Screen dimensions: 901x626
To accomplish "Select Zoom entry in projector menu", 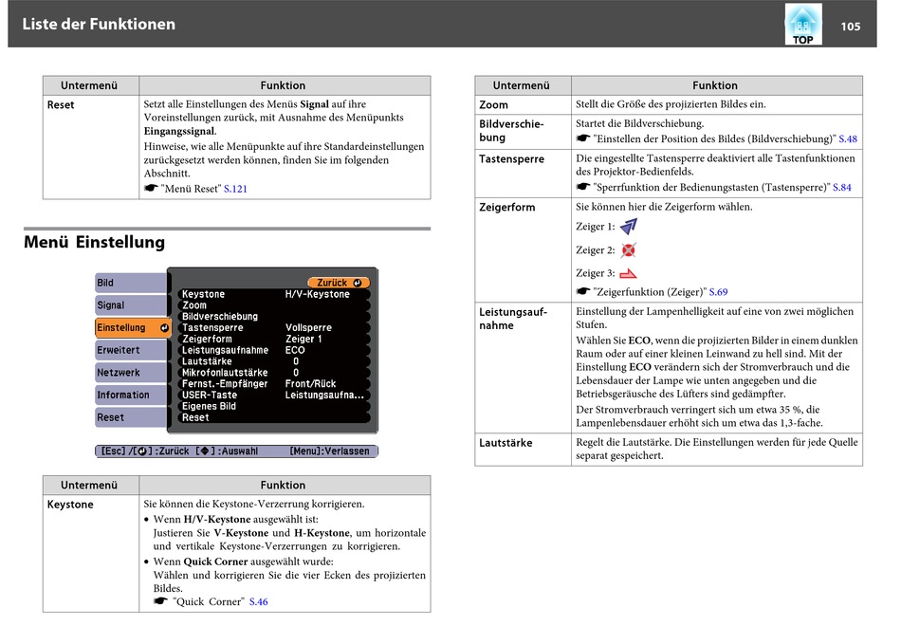I will (x=194, y=305).
